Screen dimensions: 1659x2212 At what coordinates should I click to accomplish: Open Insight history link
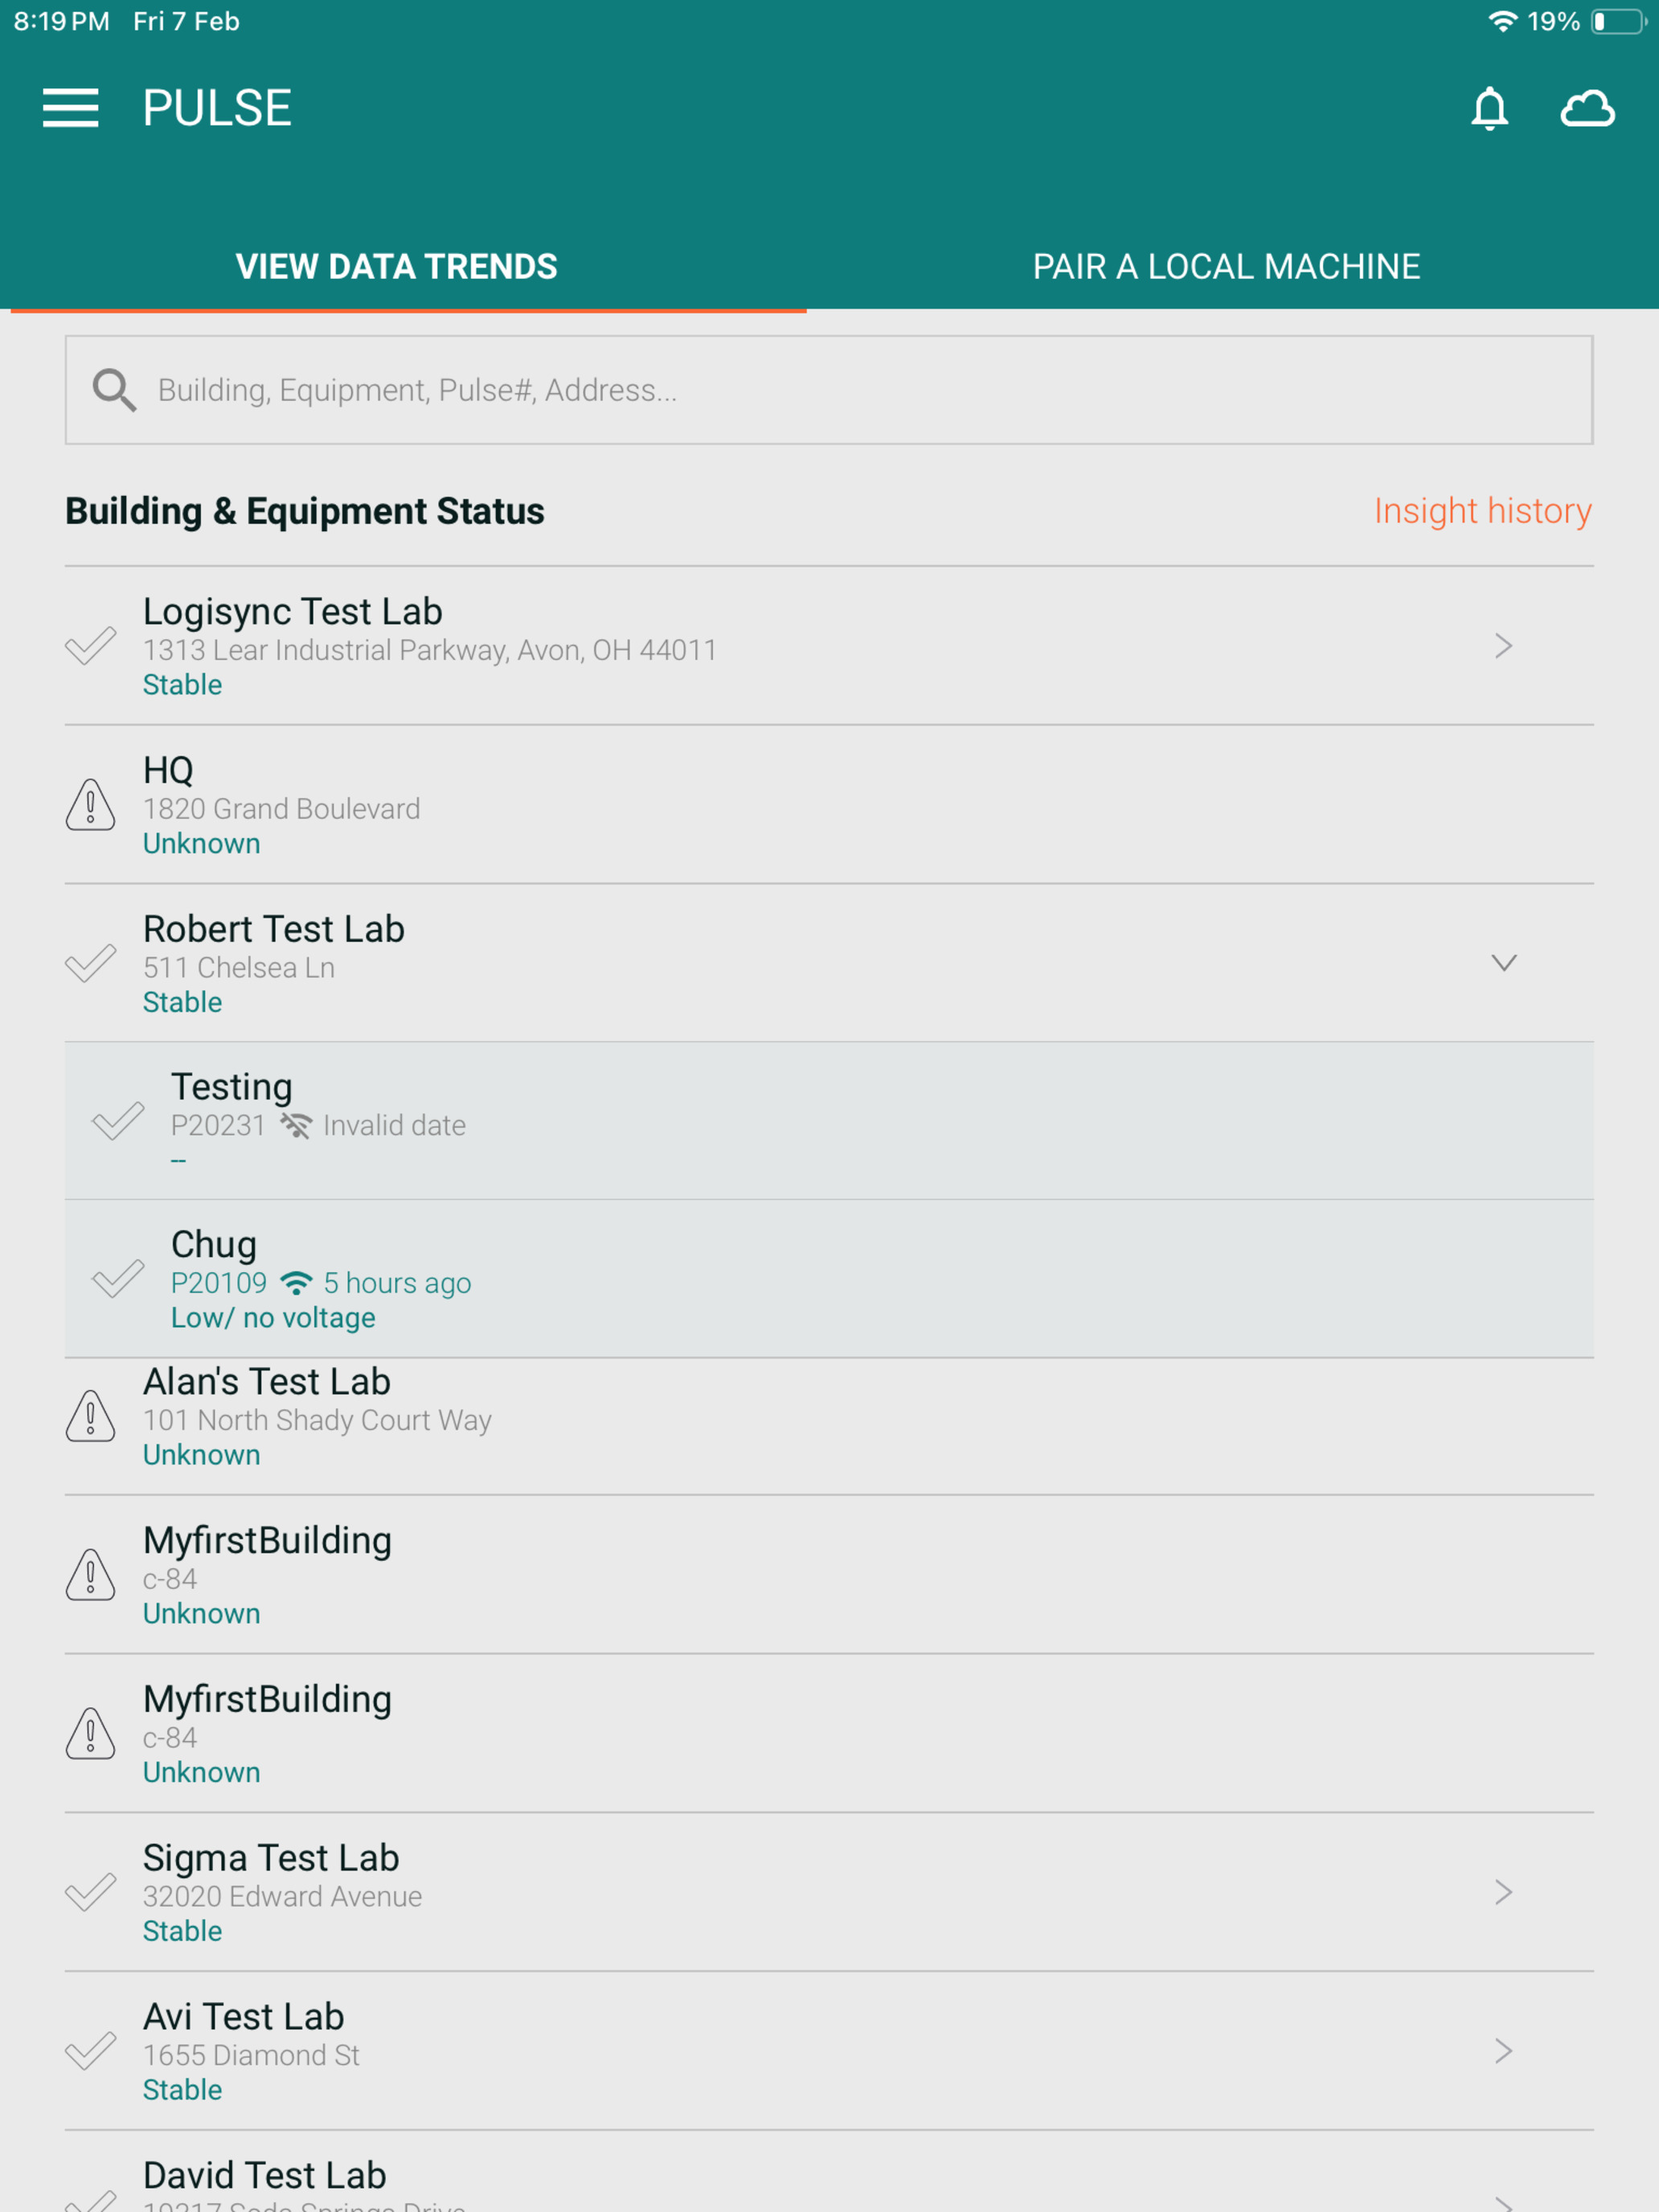click(1482, 511)
